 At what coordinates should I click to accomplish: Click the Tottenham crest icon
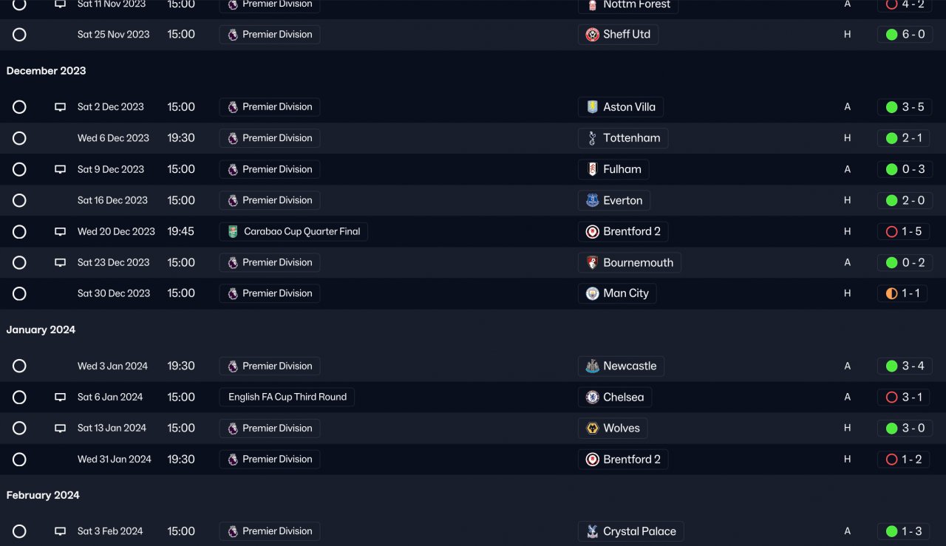tap(592, 138)
